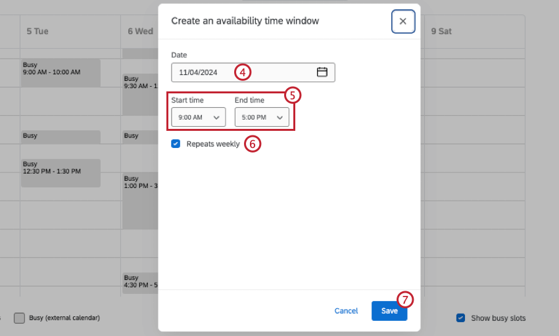Open the calendar date picker icon
Viewport: 559px width, 336px height.
[x=322, y=72]
